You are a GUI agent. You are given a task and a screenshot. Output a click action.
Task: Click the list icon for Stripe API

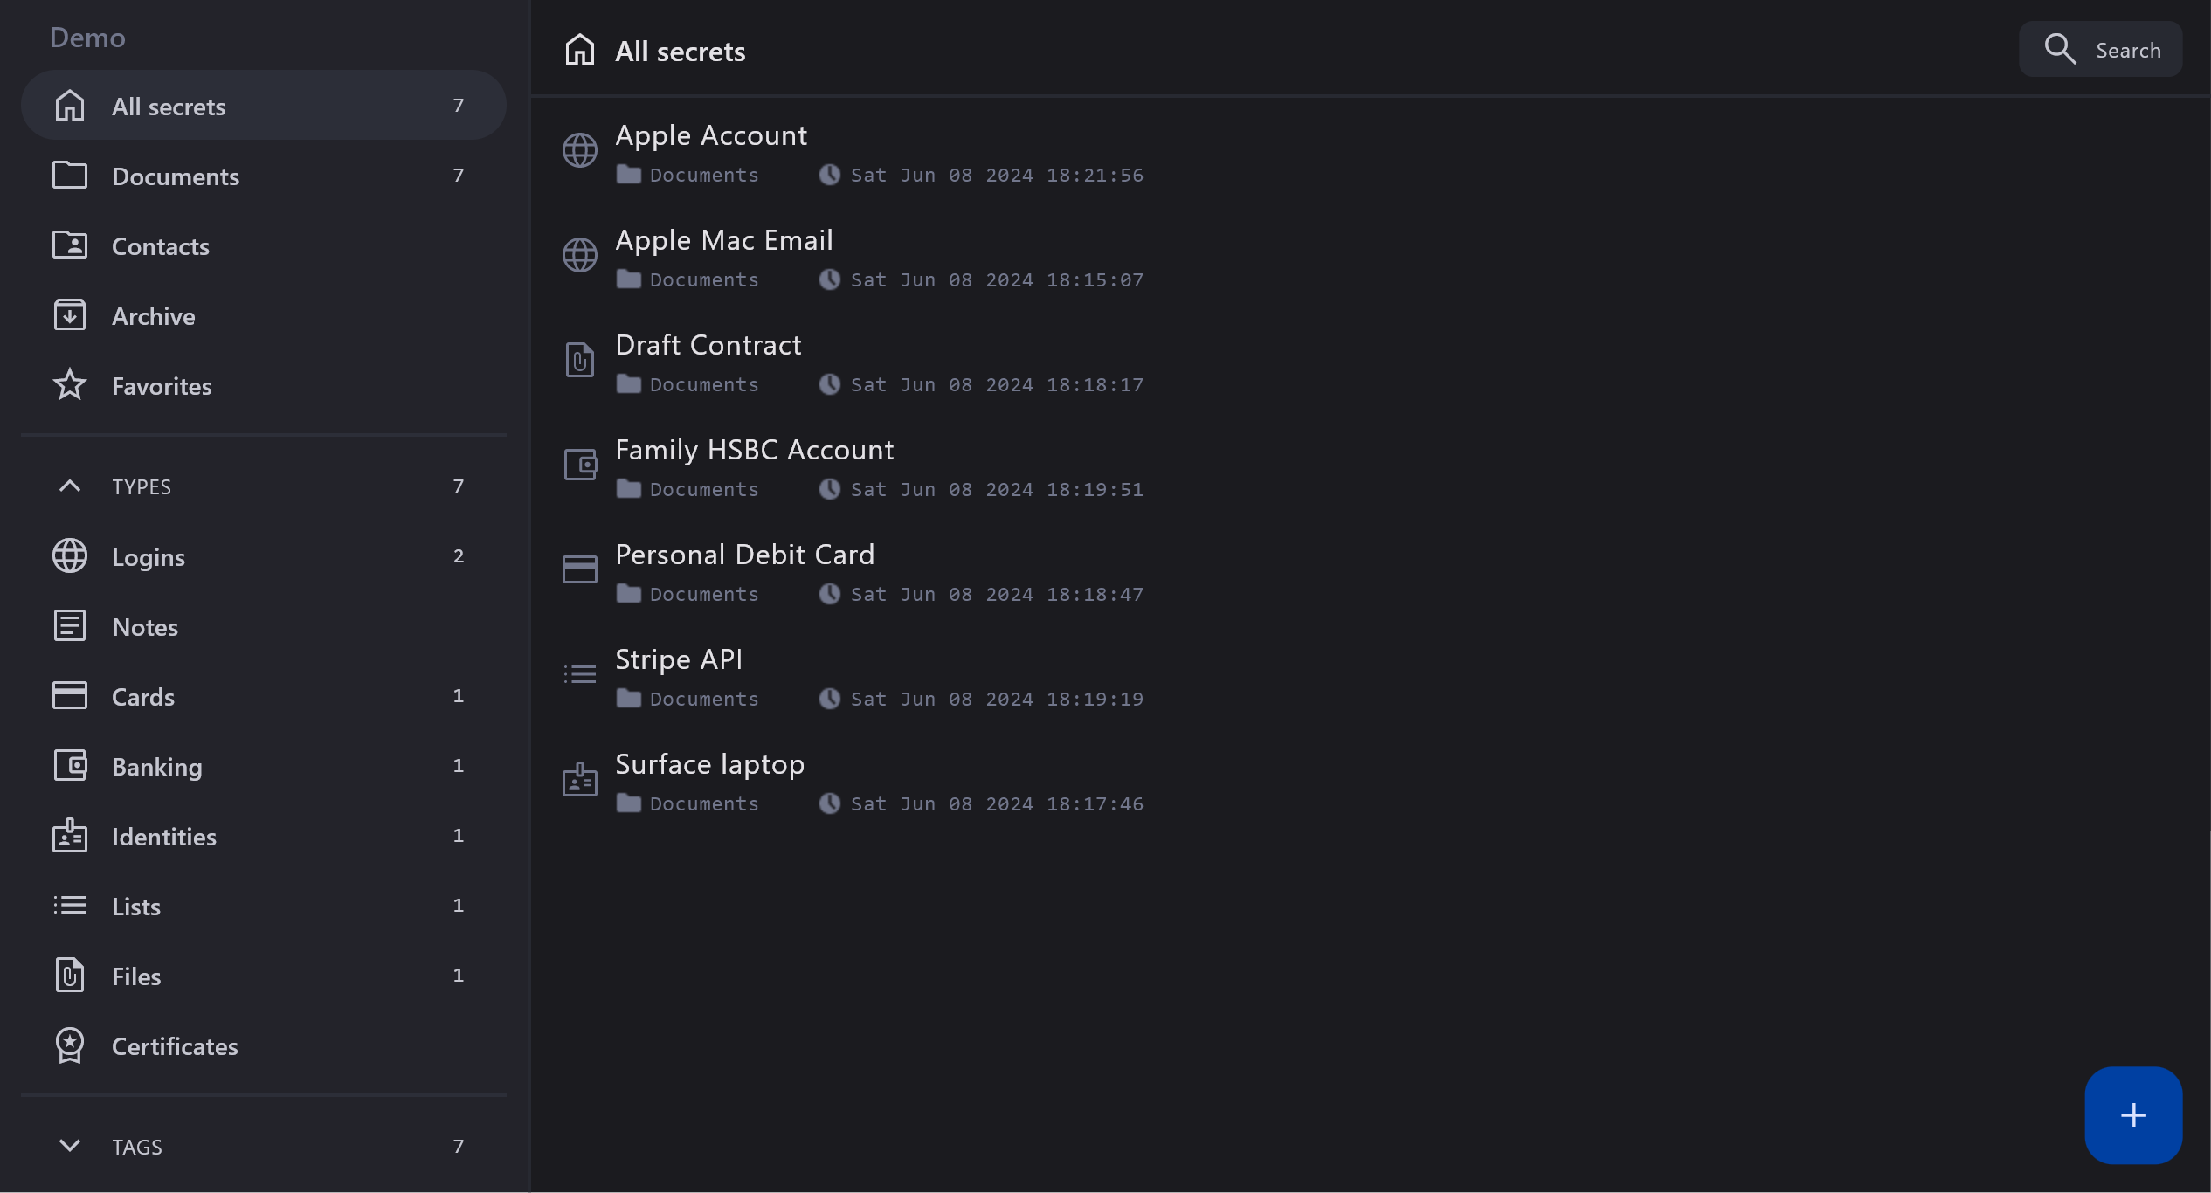tap(579, 674)
